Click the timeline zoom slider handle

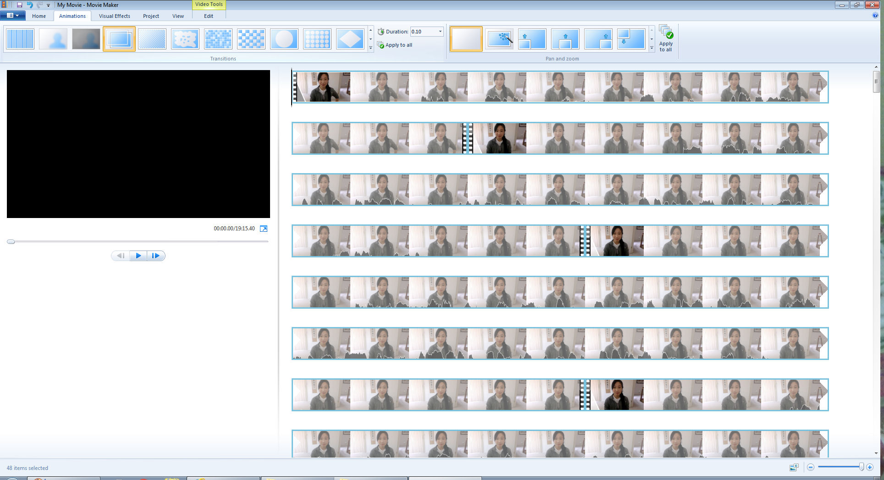(861, 467)
